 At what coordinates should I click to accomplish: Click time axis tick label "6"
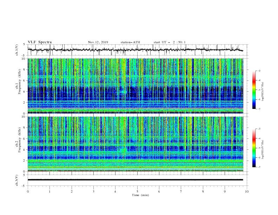(159, 191)
